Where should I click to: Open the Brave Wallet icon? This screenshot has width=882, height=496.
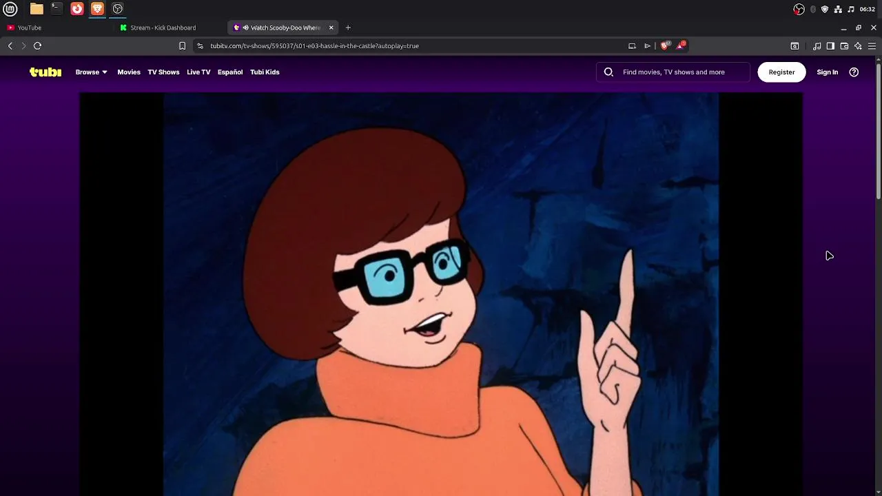(844, 46)
